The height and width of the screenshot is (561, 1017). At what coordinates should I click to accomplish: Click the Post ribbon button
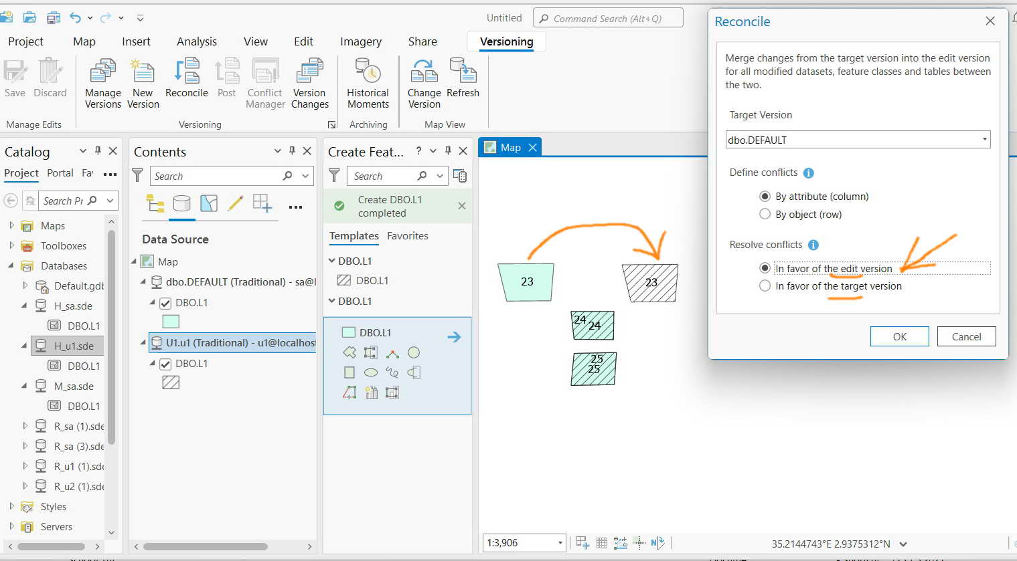click(227, 79)
